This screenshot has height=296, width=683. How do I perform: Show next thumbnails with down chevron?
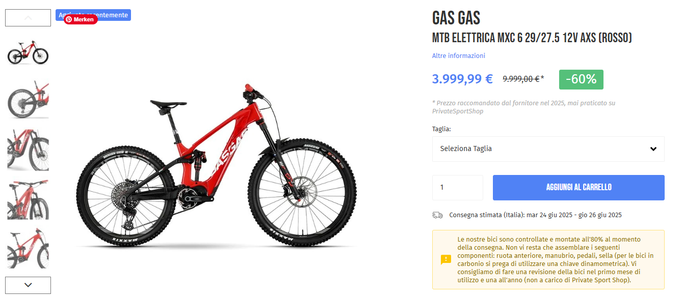(x=28, y=285)
